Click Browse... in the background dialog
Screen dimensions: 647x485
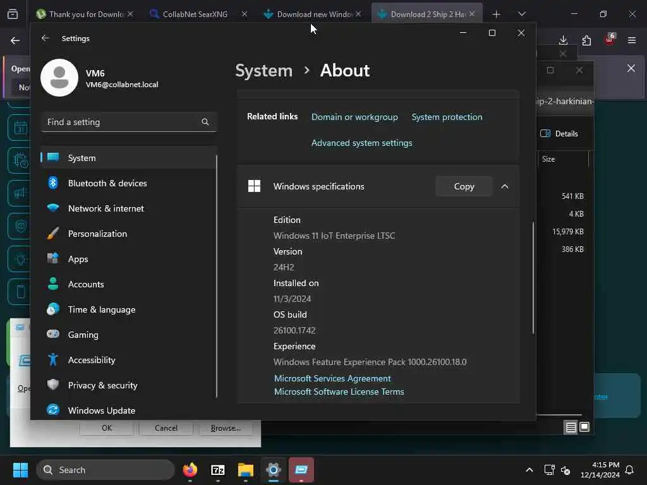click(226, 428)
